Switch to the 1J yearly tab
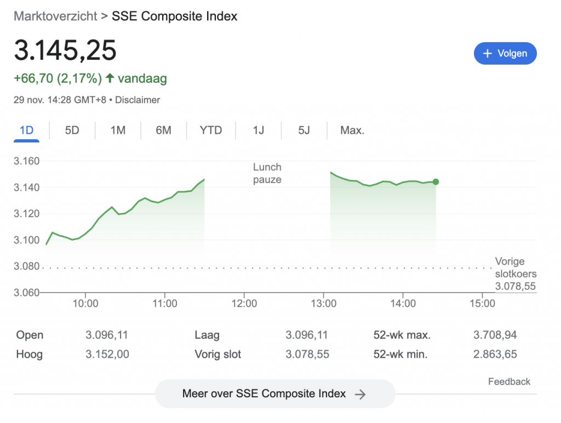561x423 pixels. (x=259, y=130)
